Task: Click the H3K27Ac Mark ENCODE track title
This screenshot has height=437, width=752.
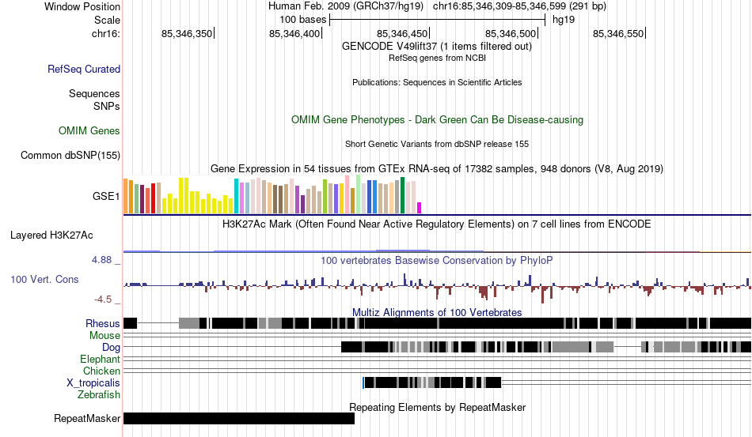Action: (437, 224)
